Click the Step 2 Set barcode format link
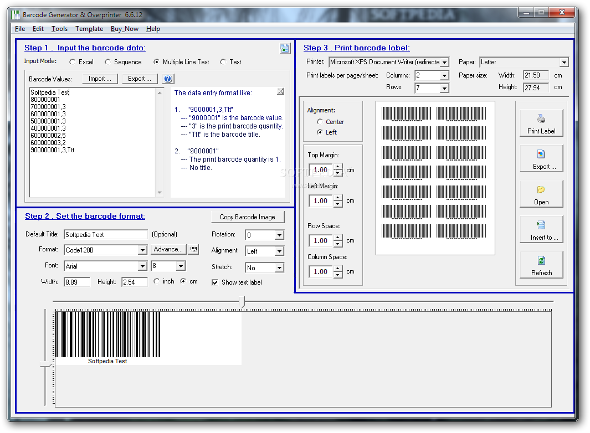The height and width of the screenshot is (433, 590). pyautogui.click(x=85, y=216)
